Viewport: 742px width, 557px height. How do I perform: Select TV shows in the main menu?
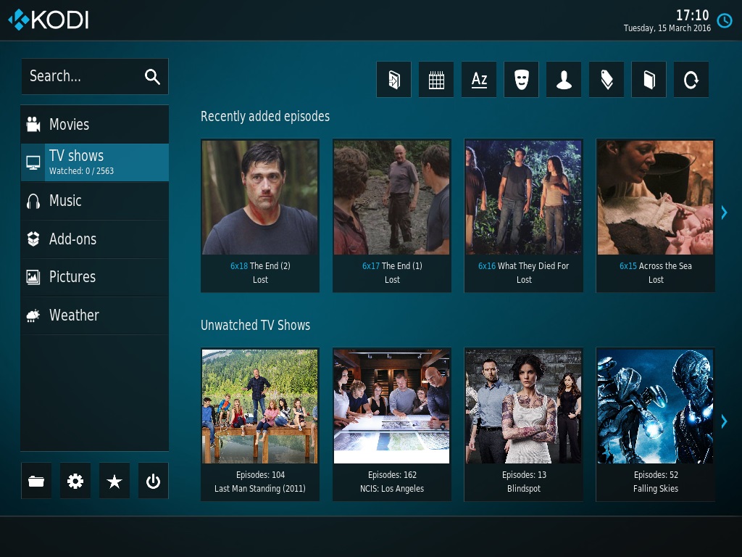[x=95, y=162]
